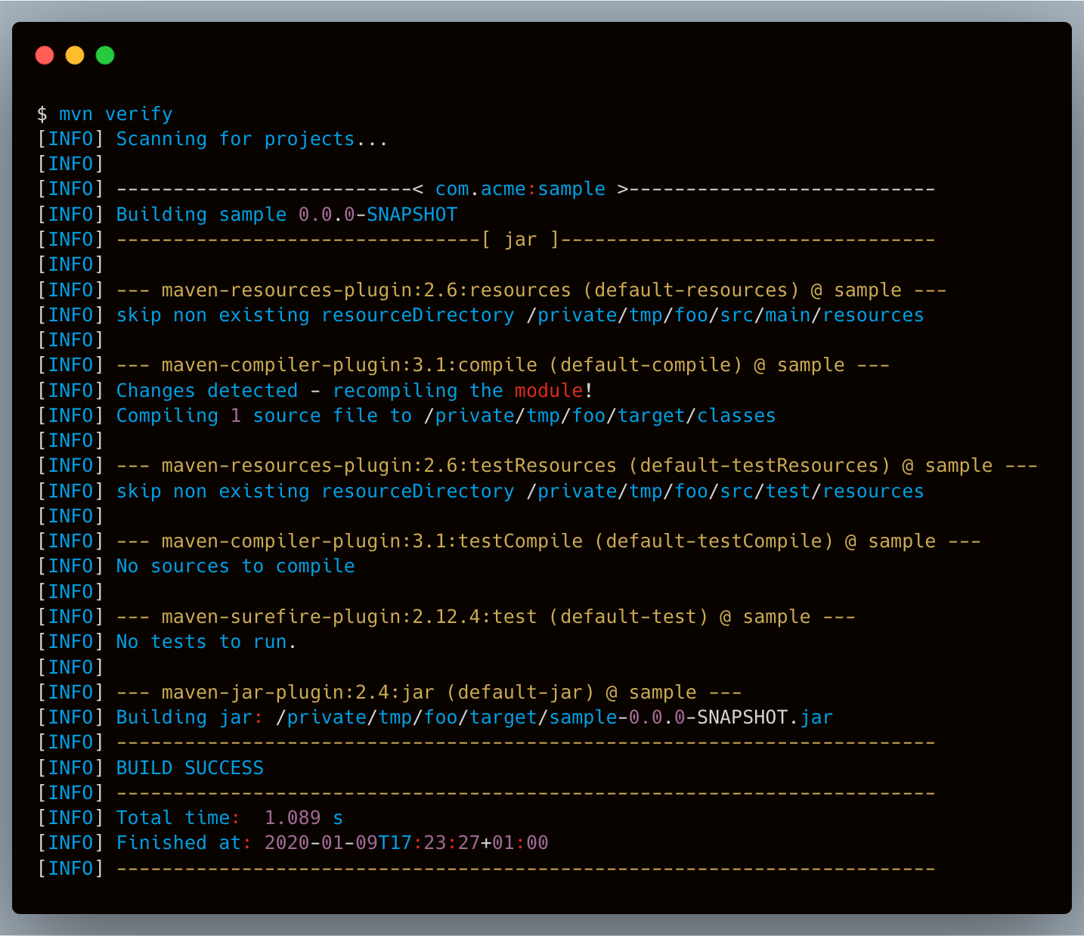The width and height of the screenshot is (1084, 936).
Task: Click the "BUILD SUCCESS" status line
Action: [x=190, y=768]
